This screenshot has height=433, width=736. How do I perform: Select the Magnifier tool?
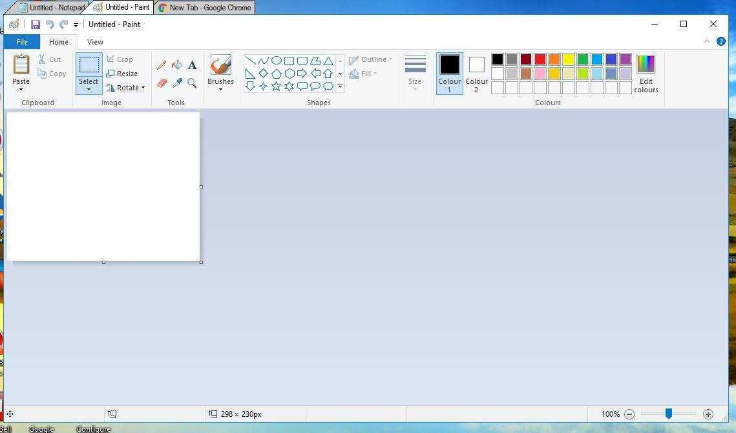tap(192, 83)
